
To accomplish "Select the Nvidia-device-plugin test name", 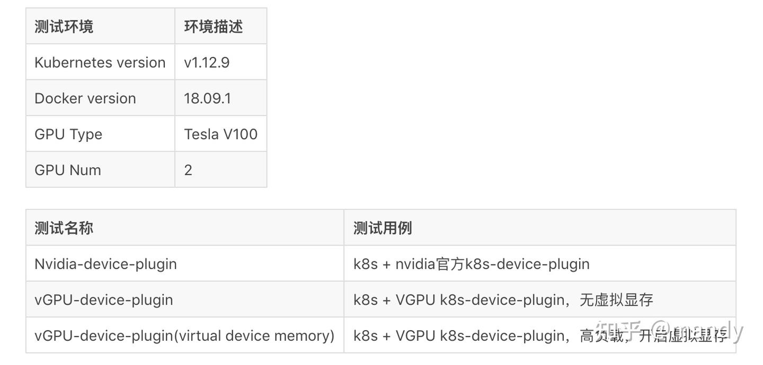I will [x=105, y=264].
